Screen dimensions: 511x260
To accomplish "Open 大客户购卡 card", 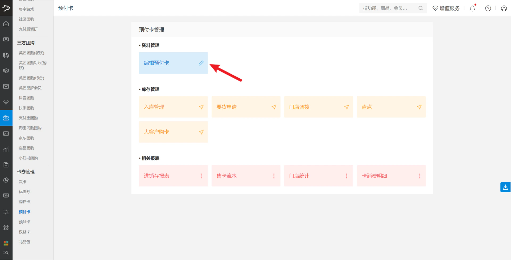I will [173, 132].
